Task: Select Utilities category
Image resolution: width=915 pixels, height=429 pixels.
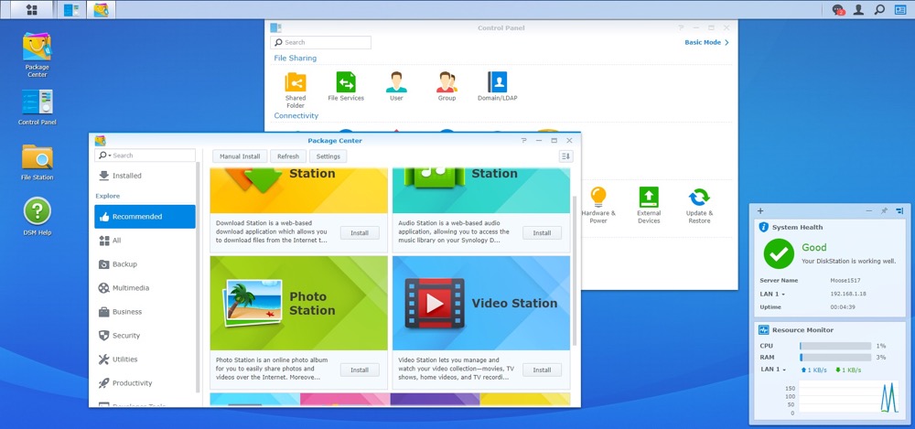Action: coord(145,359)
